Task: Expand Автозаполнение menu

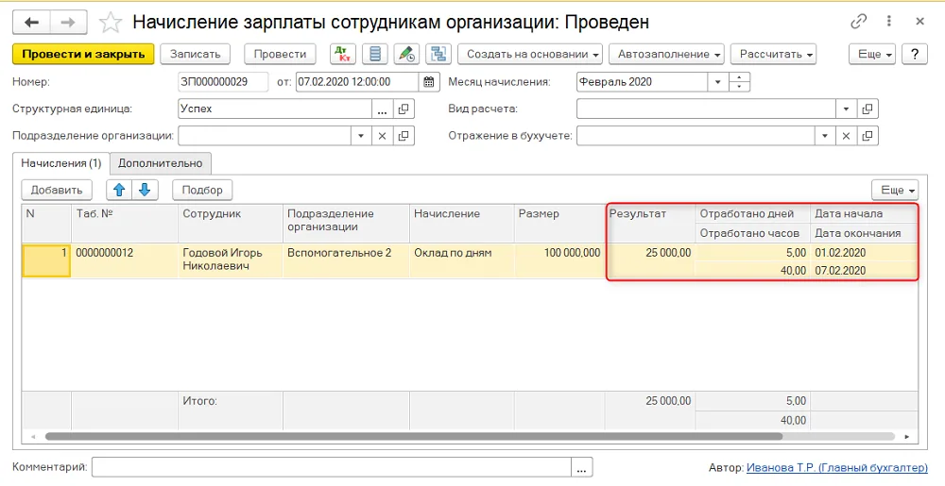Action: [667, 54]
